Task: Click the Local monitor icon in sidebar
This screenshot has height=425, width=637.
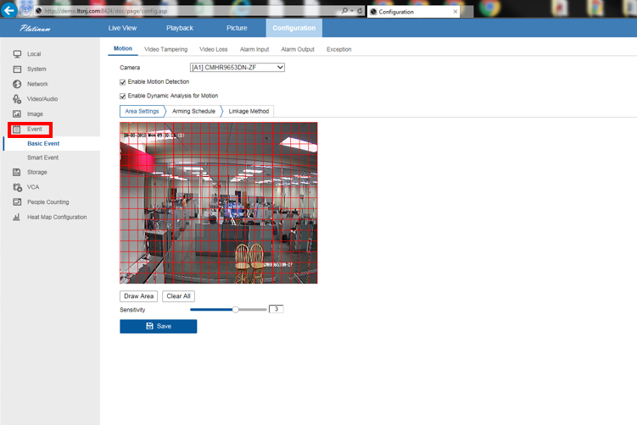Action: coord(17,54)
